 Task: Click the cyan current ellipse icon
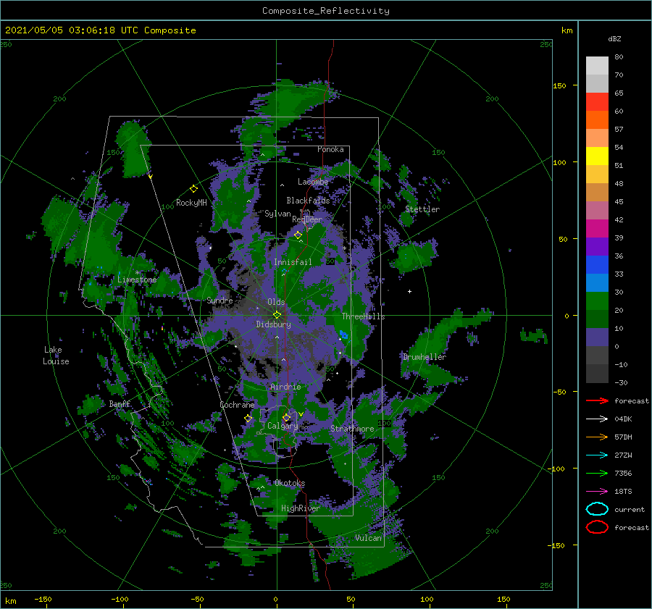click(597, 509)
